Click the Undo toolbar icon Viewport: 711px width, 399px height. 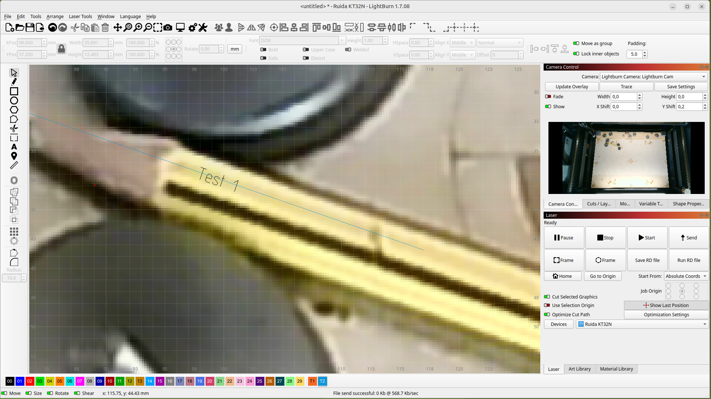tap(53, 27)
